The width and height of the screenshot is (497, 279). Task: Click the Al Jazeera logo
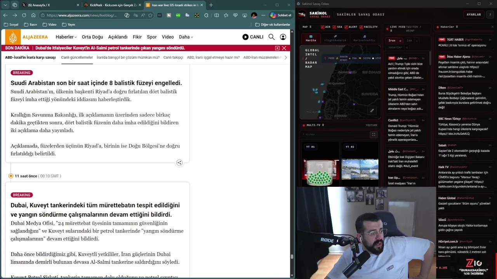click(27, 37)
